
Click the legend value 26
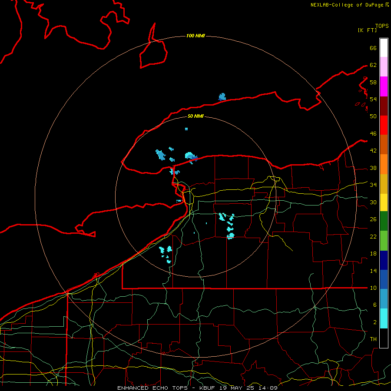pyautogui.click(x=373, y=219)
